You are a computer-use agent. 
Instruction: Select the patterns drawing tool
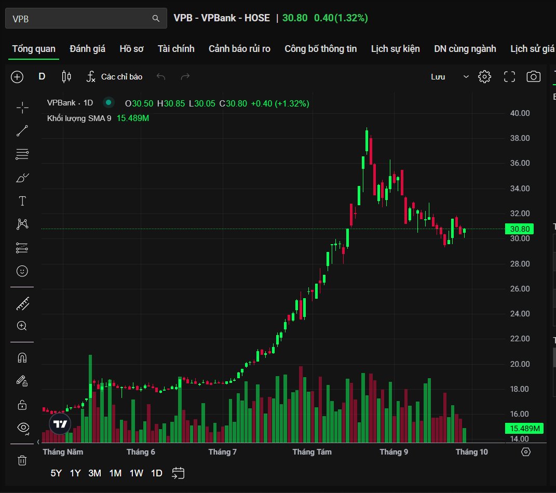[22, 224]
